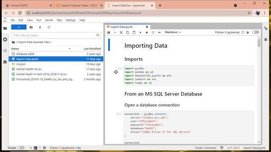This screenshot has height=152, width=271.
Task: Insert a cell below with plus icon
Action: click(x=115, y=33)
